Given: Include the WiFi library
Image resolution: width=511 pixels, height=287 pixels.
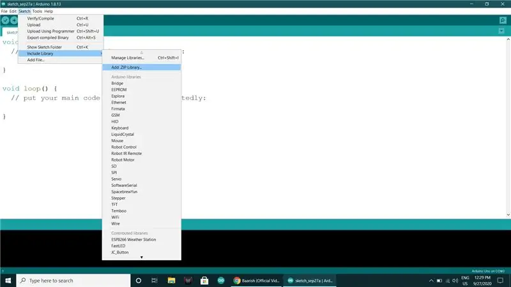Looking at the screenshot, I should (x=141, y=217).
